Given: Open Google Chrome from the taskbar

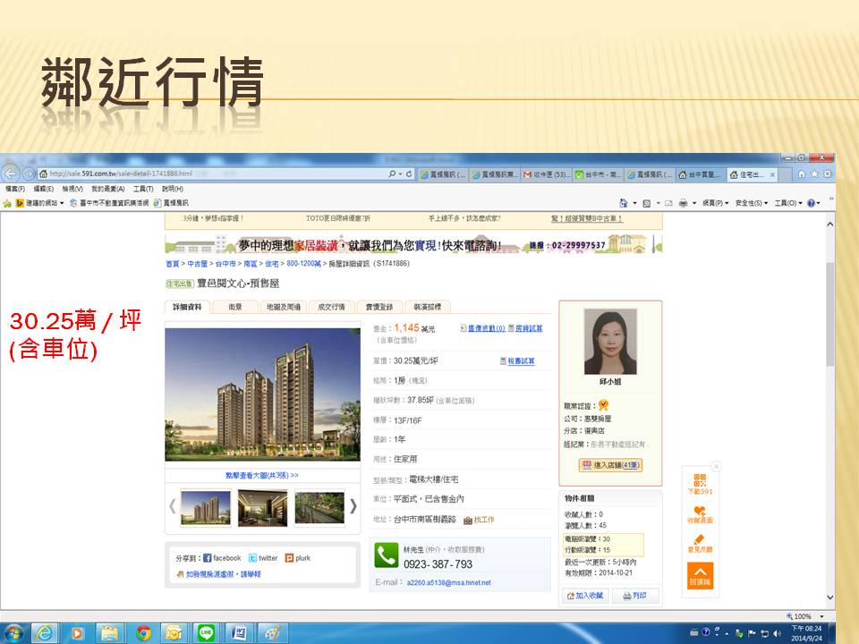Looking at the screenshot, I should coord(143,633).
